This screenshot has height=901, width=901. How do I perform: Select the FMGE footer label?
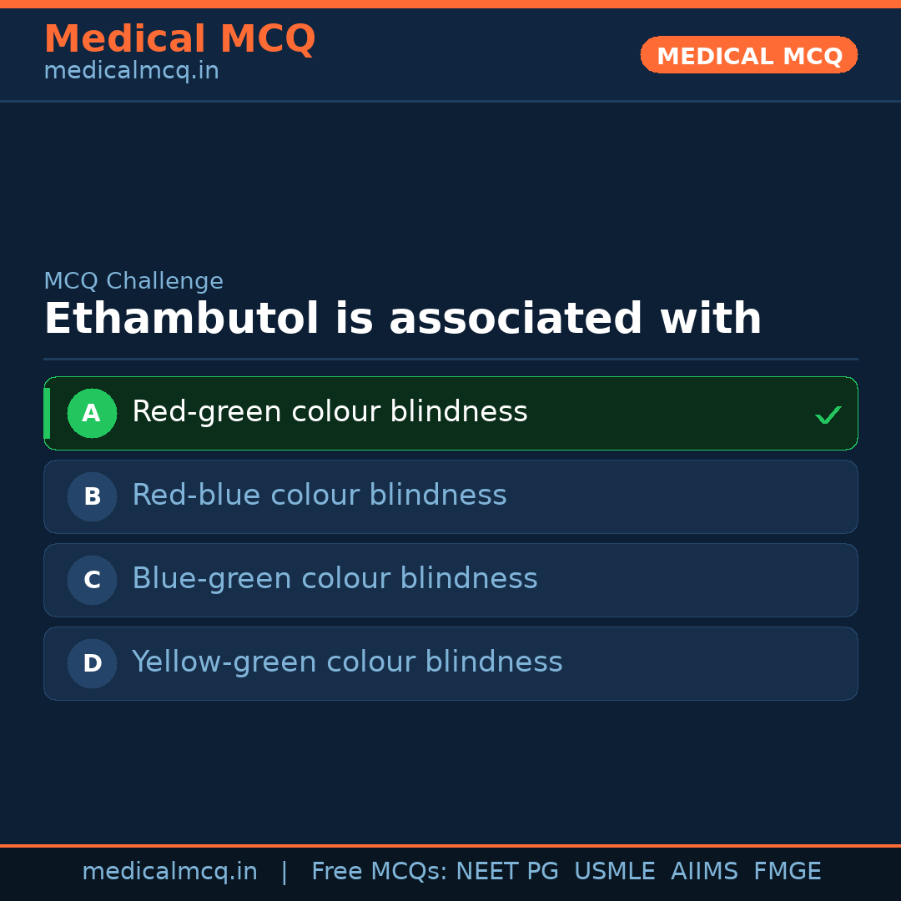pos(787,872)
